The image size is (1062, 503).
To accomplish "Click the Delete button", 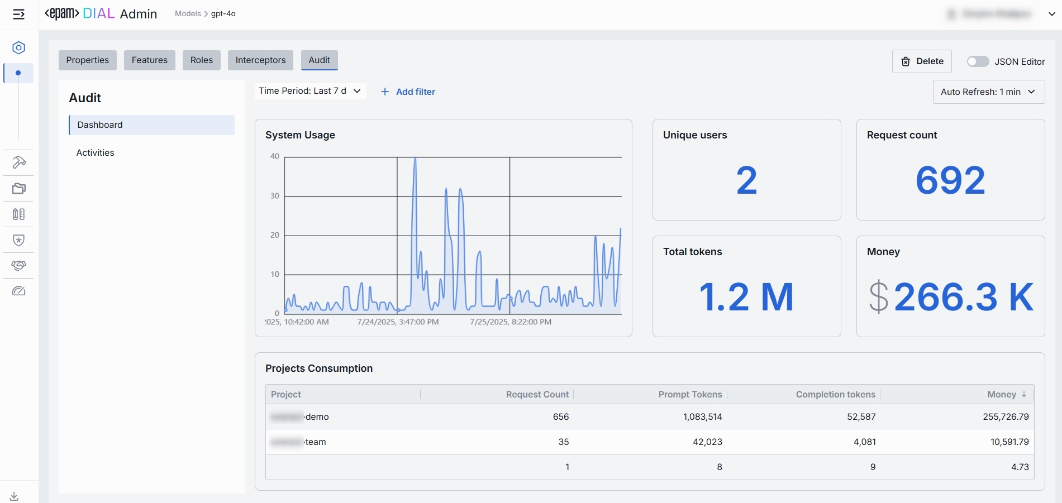I will (922, 61).
